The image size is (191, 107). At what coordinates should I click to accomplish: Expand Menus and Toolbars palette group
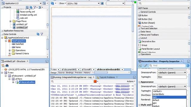(x=139, y=35)
